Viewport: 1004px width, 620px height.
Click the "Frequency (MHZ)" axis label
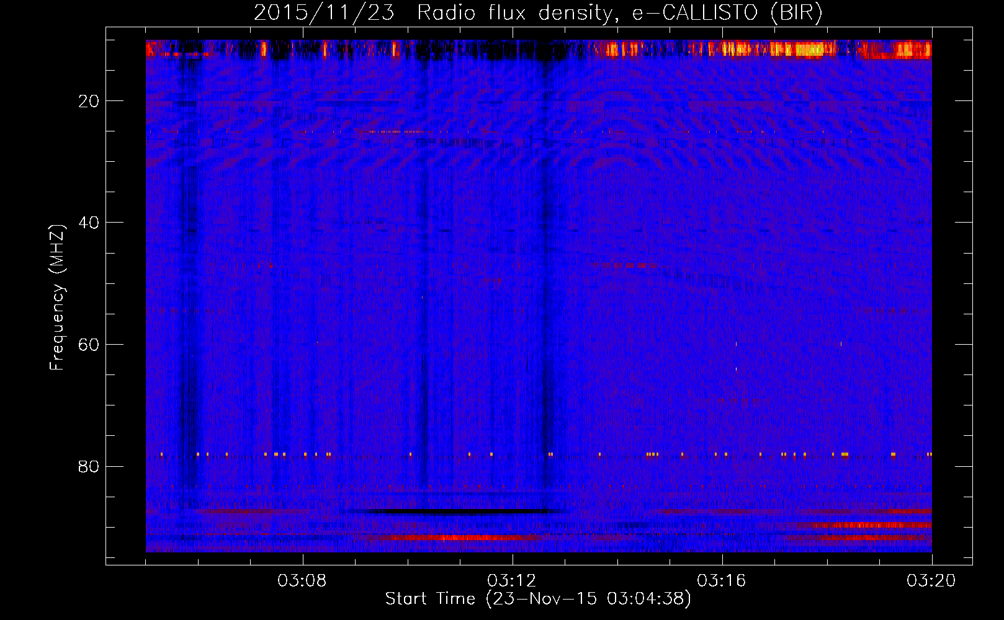pyautogui.click(x=57, y=298)
